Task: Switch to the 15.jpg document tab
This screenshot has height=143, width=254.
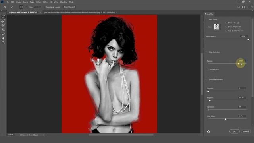Action: click(x=23, y=12)
